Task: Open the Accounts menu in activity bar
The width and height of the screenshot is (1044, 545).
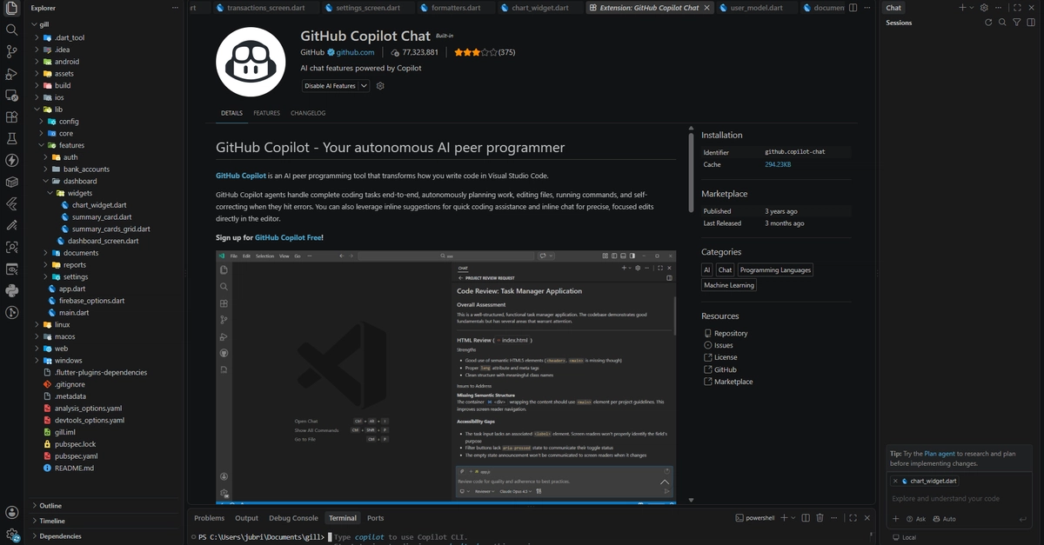Action: [x=12, y=513]
